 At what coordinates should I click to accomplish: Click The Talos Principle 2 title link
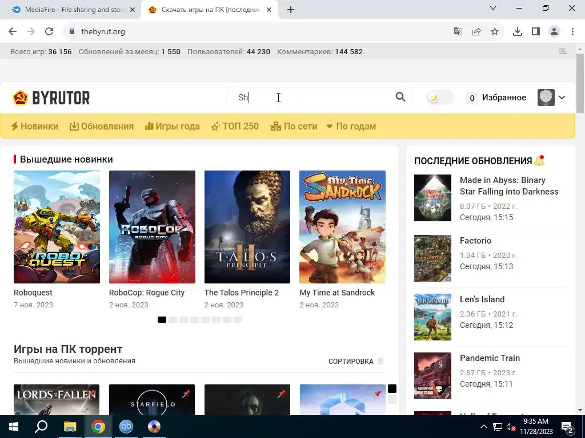242,293
